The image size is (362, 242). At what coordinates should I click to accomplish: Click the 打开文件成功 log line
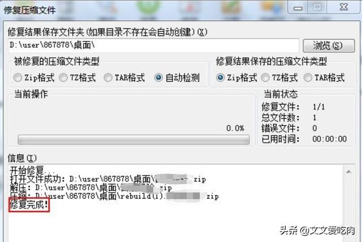pos(108,179)
